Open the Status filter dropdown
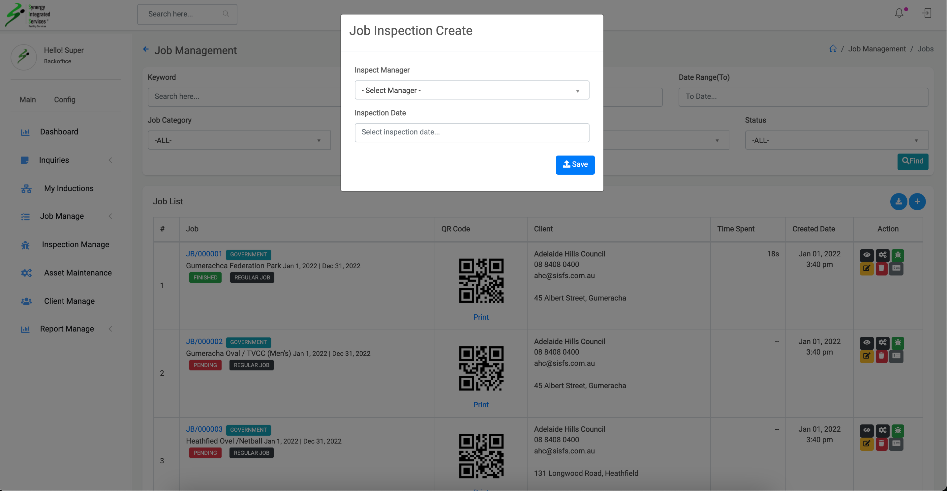 (836, 140)
